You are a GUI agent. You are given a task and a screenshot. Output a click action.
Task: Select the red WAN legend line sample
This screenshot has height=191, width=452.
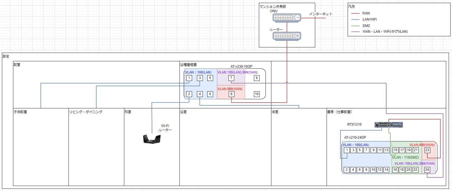[x=355, y=13]
